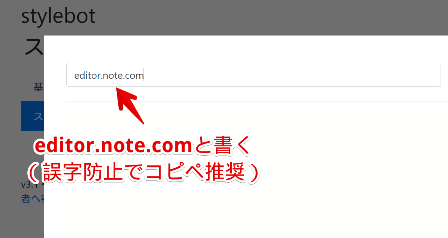Select the blue highlighted sidebar tab

(x=32, y=116)
